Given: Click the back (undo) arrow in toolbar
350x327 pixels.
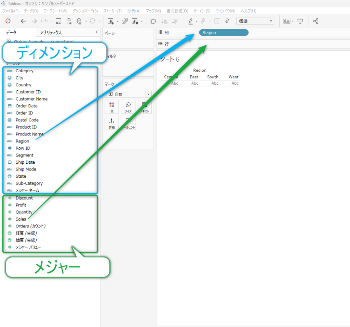Looking at the screenshot, I should [23, 21].
